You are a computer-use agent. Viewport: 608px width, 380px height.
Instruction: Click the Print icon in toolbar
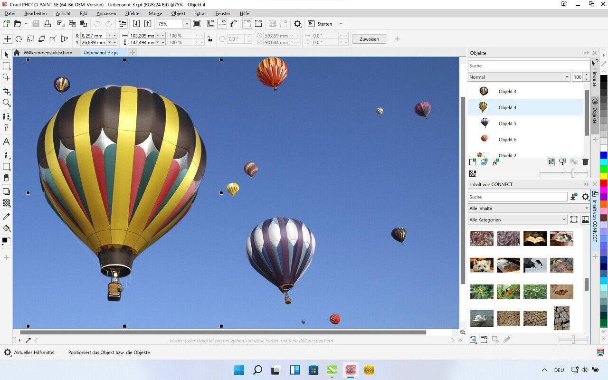pos(47,24)
